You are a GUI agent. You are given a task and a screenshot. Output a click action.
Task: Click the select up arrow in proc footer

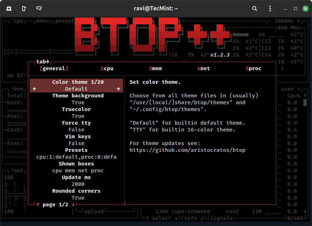pos(147,218)
